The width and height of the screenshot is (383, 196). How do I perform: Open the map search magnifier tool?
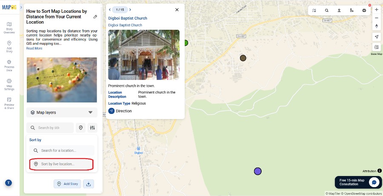[x=326, y=11]
